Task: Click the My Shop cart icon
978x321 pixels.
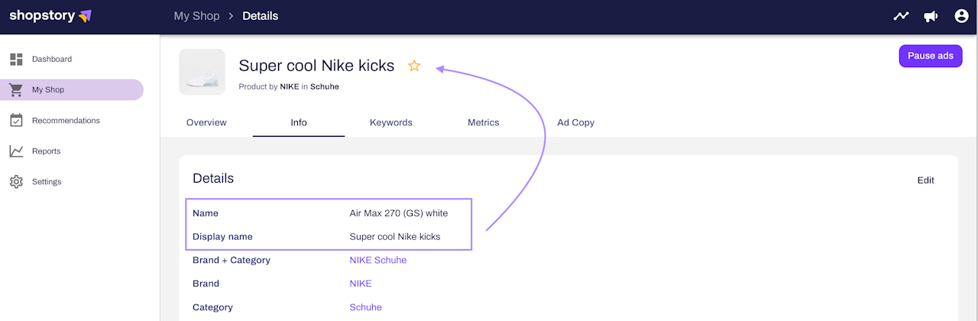Action: [x=16, y=90]
